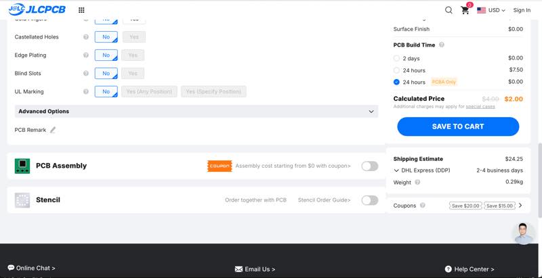Image resolution: width=542 pixels, height=278 pixels.
Task: Click the PCB Remark label
Action: point(30,130)
